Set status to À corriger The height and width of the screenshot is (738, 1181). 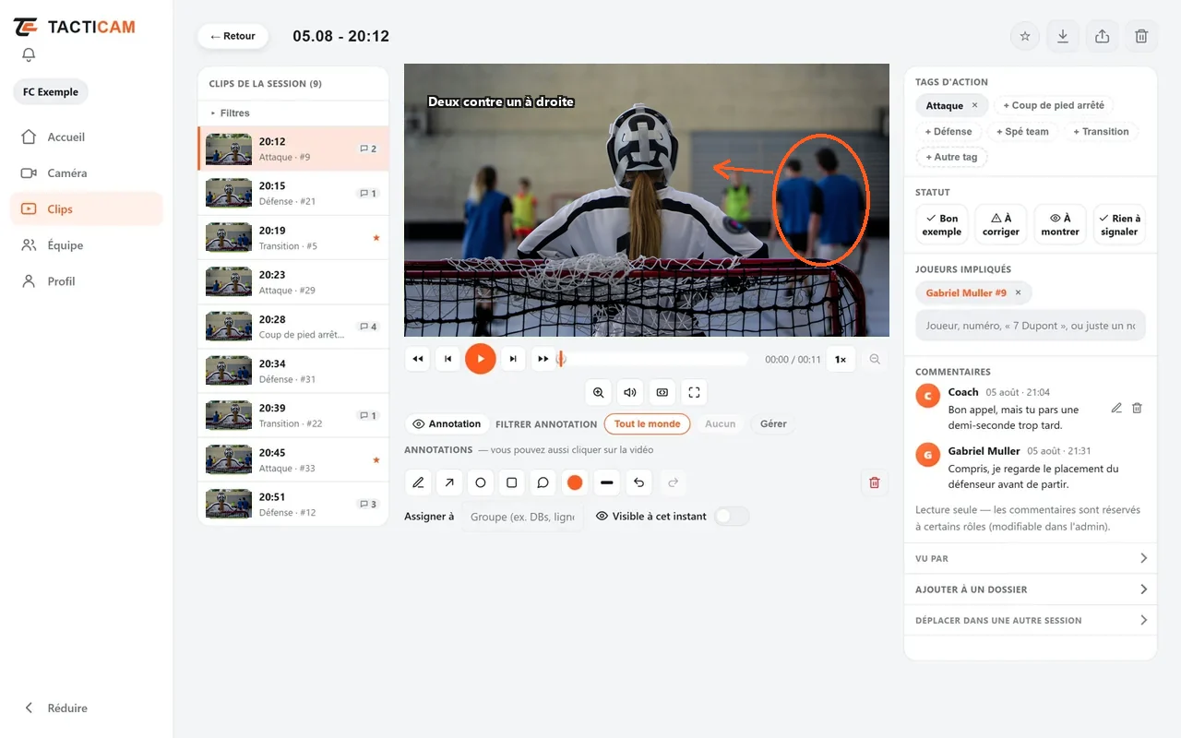tap(1001, 225)
